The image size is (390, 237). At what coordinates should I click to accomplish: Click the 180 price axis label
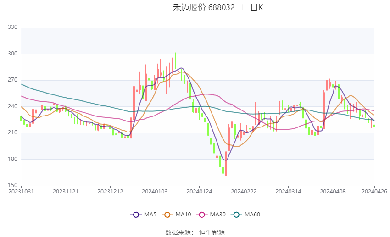13,159
